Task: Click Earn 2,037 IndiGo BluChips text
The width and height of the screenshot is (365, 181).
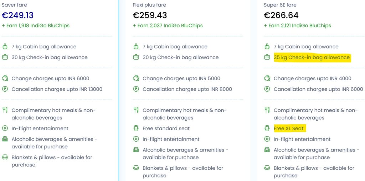Action: (x=168, y=26)
